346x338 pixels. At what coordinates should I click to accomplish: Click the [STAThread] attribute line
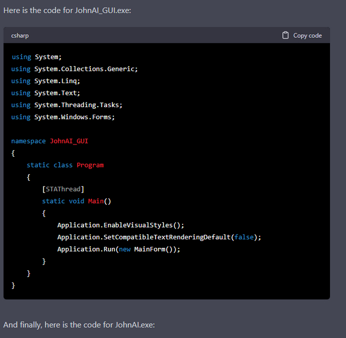63,189
